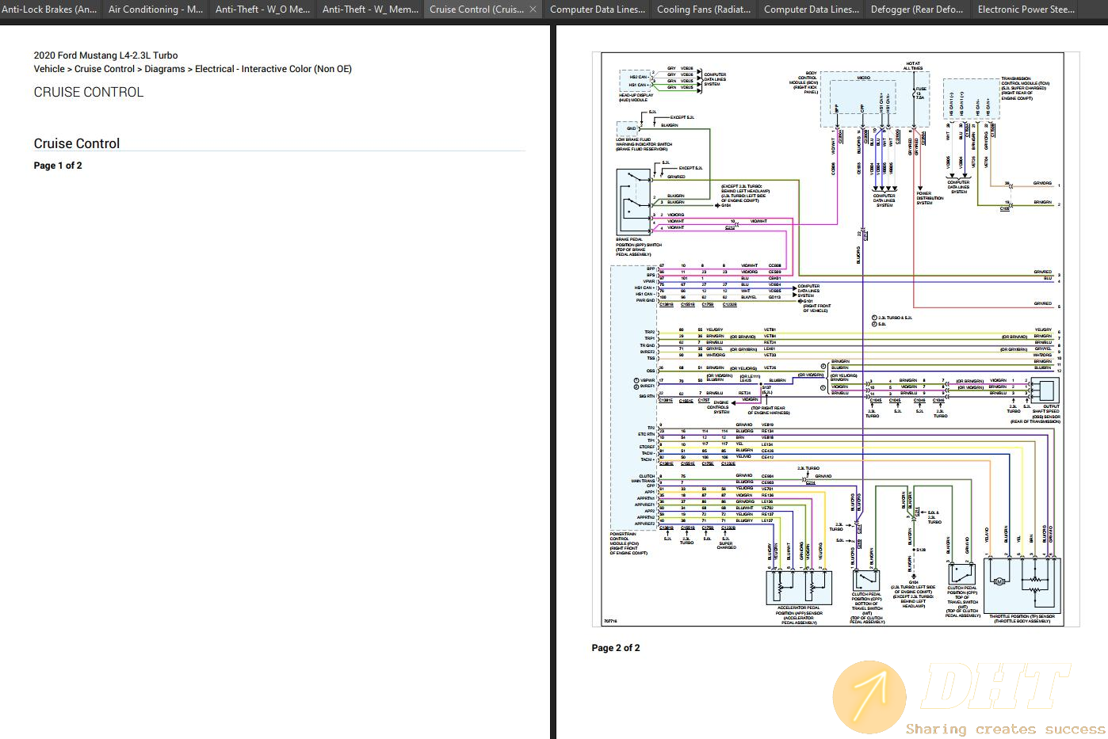Viewport: 1108px width, 739px height.
Task: Click 'Electrical - Interactive Color (Non OE)' breadcrumb
Action: point(273,69)
